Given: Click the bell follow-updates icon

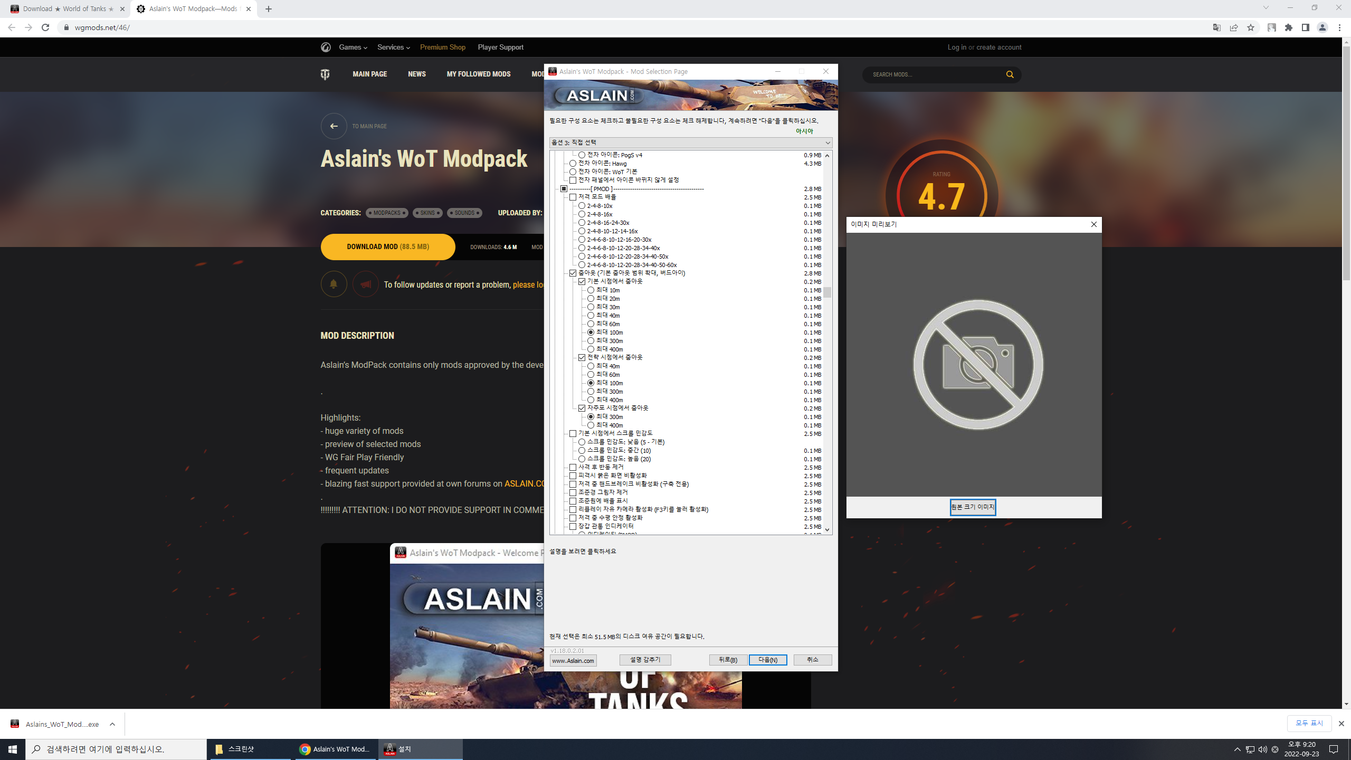Looking at the screenshot, I should click(334, 284).
